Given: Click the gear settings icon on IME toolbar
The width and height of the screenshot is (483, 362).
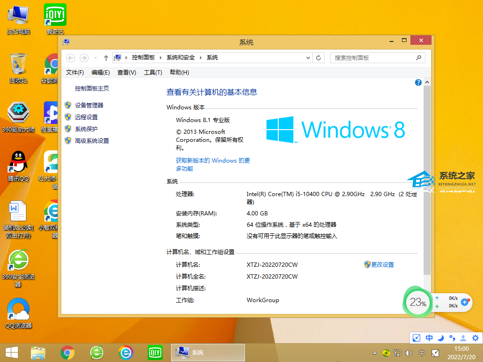Looking at the screenshot, I should point(475,338).
